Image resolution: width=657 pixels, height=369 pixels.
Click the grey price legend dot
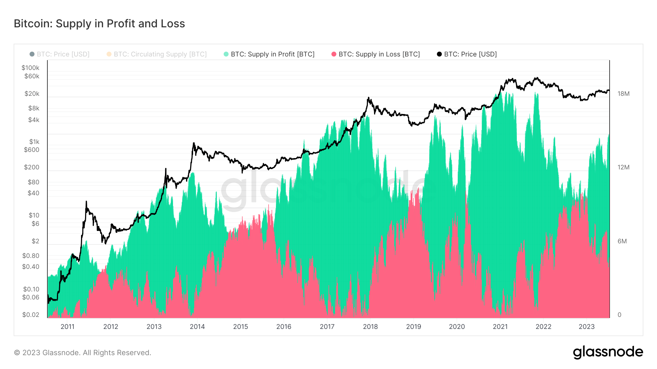point(32,54)
